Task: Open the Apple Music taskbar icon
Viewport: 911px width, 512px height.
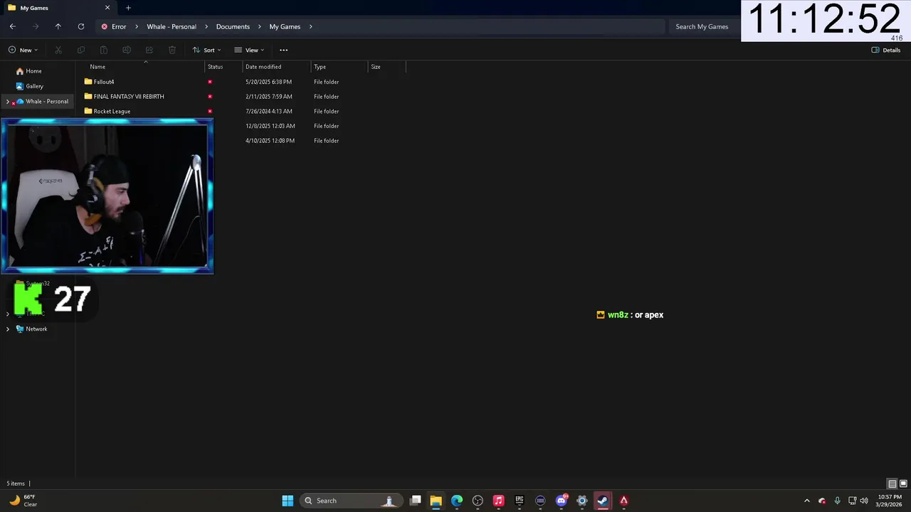Action: pos(498,501)
